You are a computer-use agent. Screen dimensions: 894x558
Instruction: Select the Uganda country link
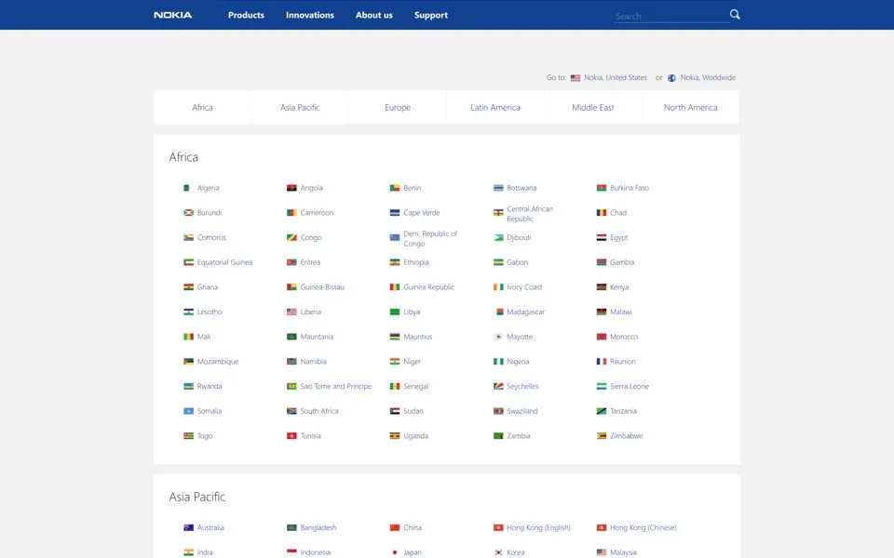[x=415, y=435]
